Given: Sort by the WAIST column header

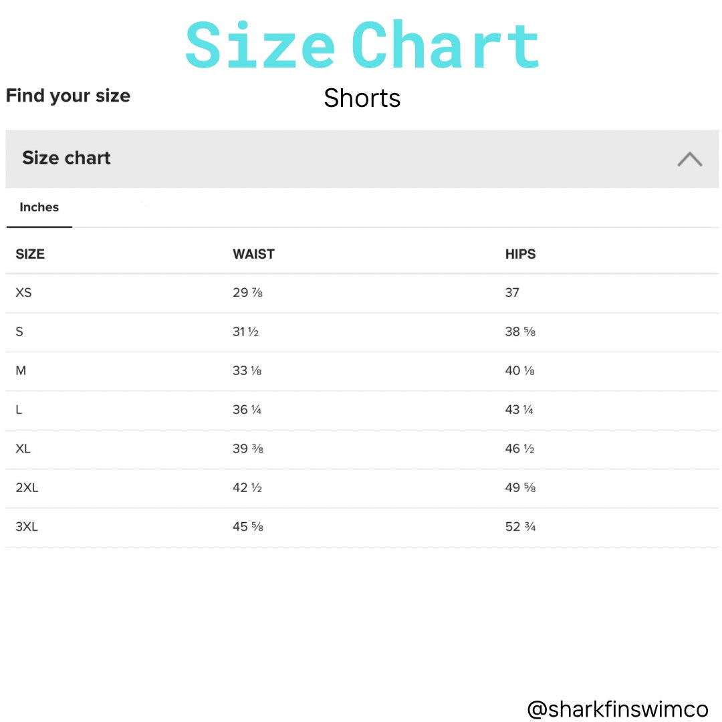Looking at the screenshot, I should 253,254.
